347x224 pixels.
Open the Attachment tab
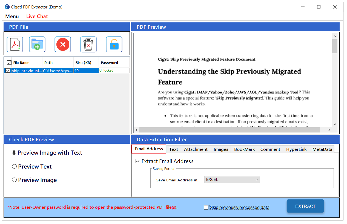click(x=196, y=149)
